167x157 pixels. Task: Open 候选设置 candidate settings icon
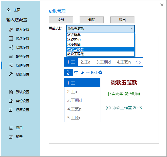click(x=11, y=38)
